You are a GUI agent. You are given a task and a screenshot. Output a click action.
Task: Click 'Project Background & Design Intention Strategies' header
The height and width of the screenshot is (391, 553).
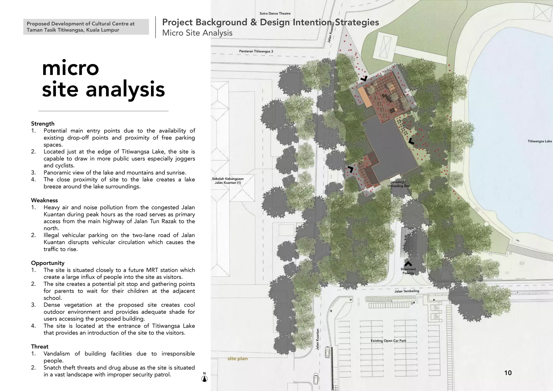point(271,22)
